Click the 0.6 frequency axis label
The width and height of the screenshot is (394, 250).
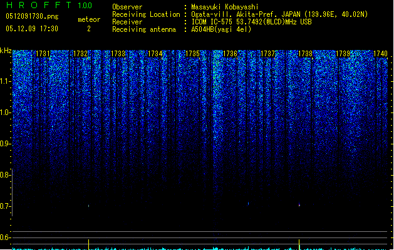tap(5, 237)
